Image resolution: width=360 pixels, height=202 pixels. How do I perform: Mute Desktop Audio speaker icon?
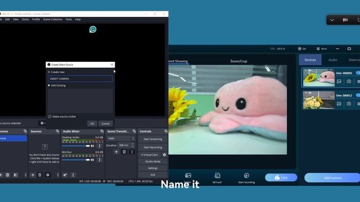[x=92, y=146]
